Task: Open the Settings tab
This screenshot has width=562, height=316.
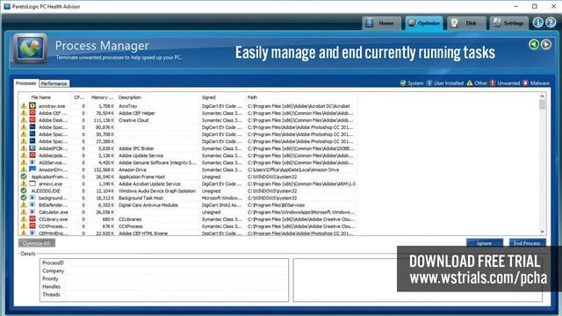Action: 508,23
